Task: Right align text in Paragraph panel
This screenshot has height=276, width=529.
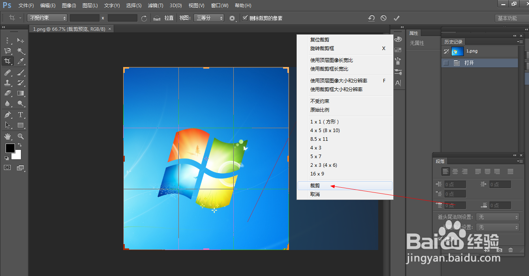Action: click(465, 172)
